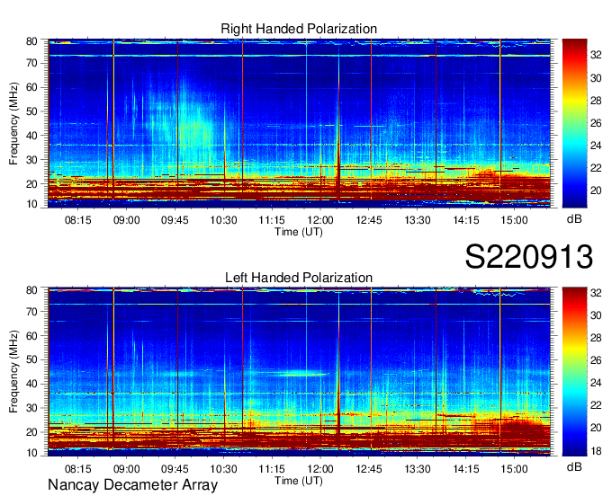Click the 08:15 tick on Left Handed time axis

coord(78,469)
